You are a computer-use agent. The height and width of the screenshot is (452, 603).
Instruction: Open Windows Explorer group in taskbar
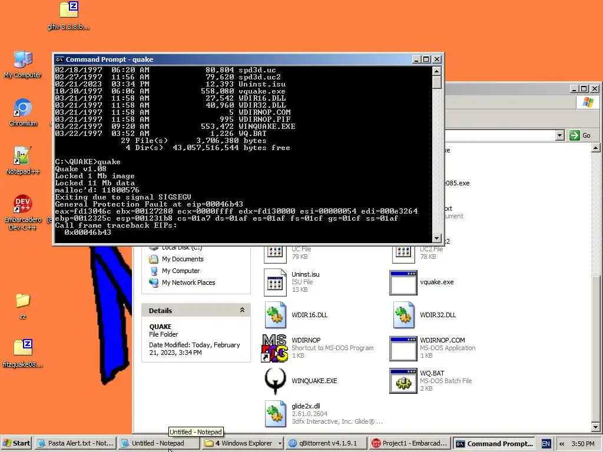click(242, 444)
